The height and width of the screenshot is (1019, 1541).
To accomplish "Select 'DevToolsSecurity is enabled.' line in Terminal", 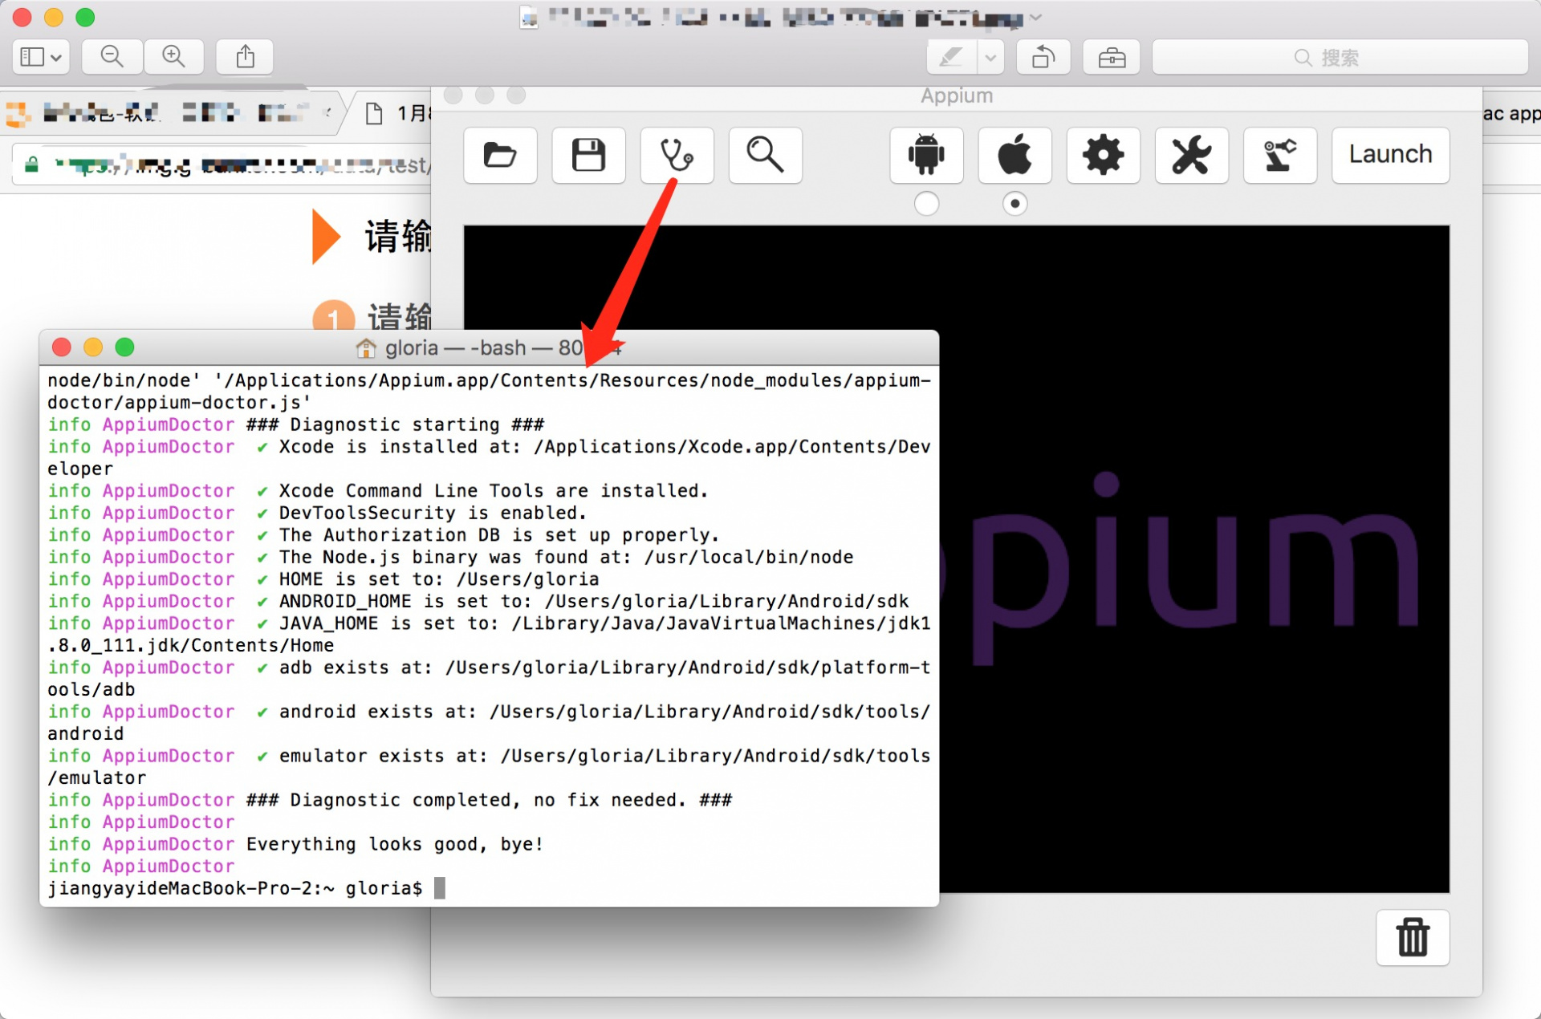I will click(432, 513).
